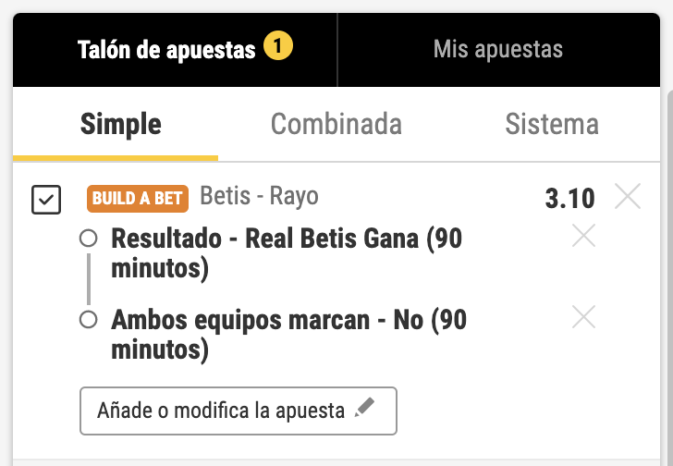This screenshot has height=466, width=673.
Task: Open the Talón de apuestas tab
Action: click(166, 50)
